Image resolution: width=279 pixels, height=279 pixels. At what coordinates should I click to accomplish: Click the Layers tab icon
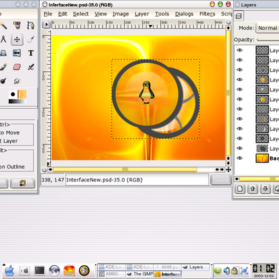239,16
